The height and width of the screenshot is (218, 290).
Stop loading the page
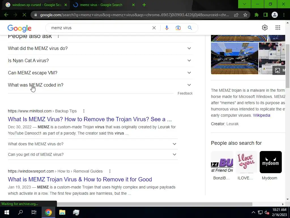(x=24, y=15)
